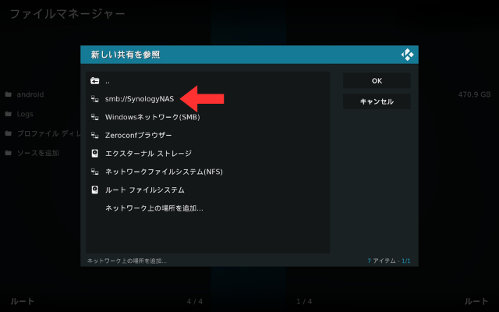The height and width of the screenshot is (312, 499).
Task: Select the android folder in background list
Action: (x=30, y=94)
